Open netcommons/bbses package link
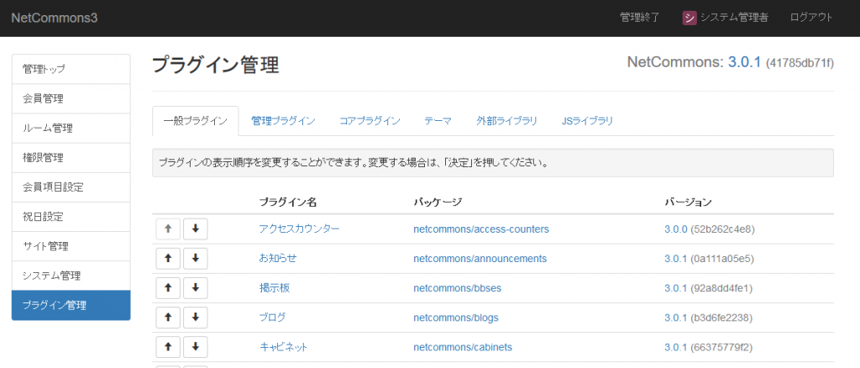Image resolution: width=860 pixels, height=368 pixels. [458, 288]
